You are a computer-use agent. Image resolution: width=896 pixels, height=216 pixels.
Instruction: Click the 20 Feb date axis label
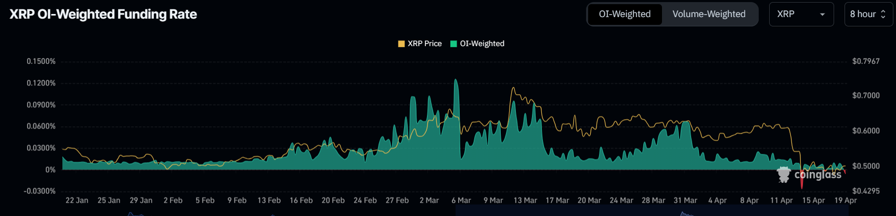coord(333,200)
